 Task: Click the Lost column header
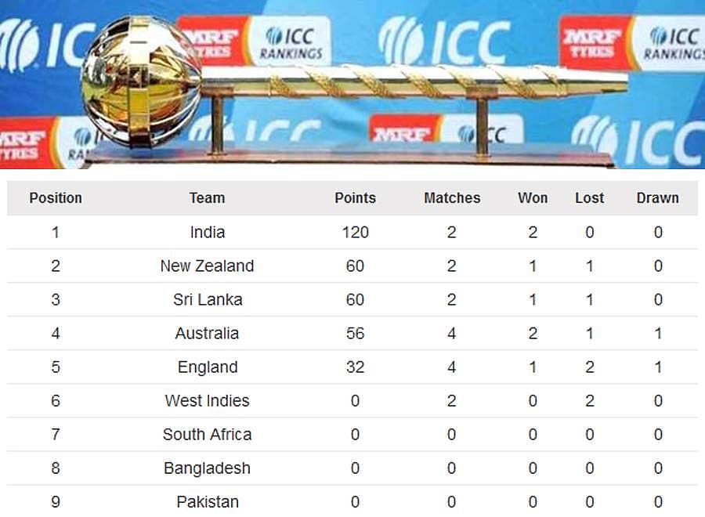(x=589, y=198)
